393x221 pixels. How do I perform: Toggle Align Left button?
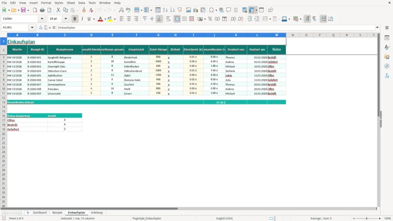click(x=122, y=19)
